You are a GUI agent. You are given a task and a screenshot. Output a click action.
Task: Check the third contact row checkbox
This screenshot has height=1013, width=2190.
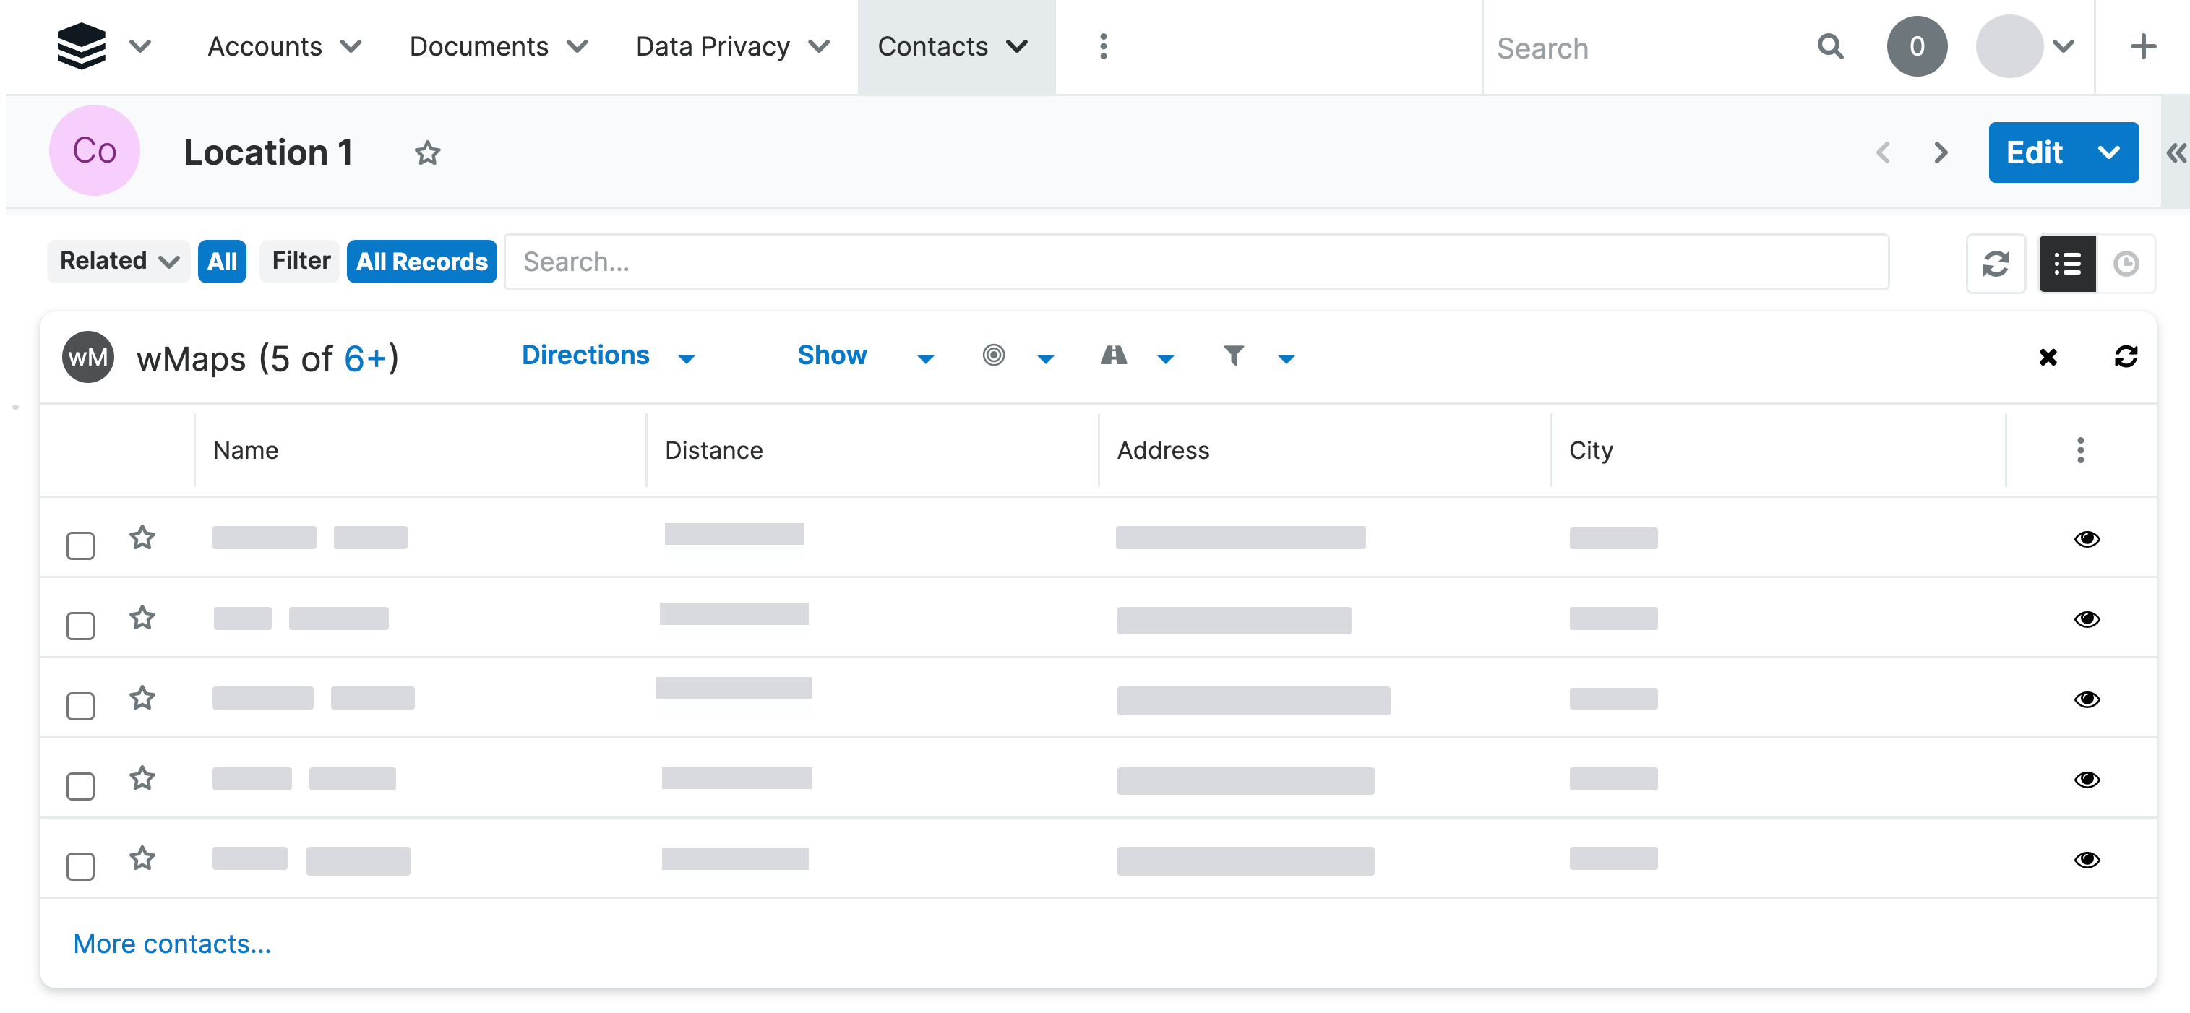(81, 706)
